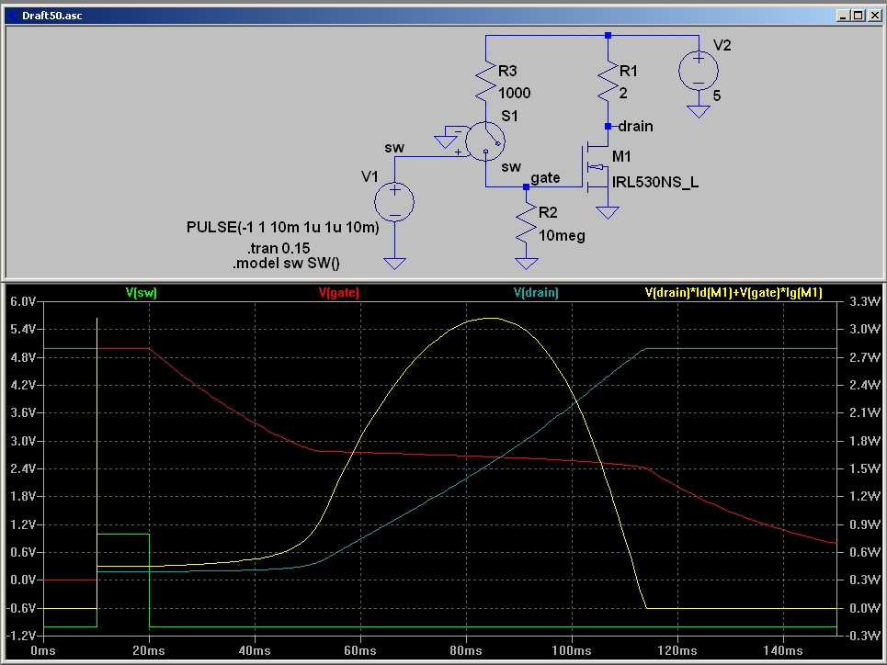887x665 pixels.
Task: Click the V(sw) trace label
Action: (142, 292)
